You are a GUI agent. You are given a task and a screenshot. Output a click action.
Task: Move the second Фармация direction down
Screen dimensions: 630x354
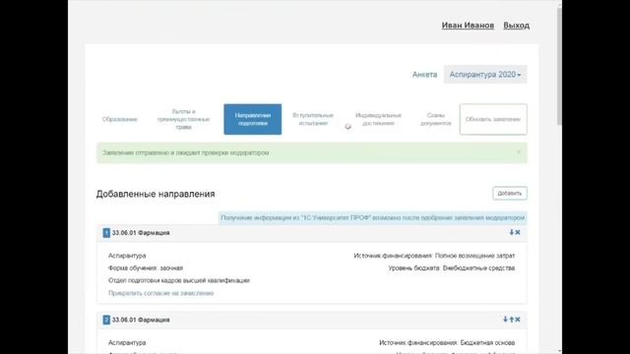505,320
